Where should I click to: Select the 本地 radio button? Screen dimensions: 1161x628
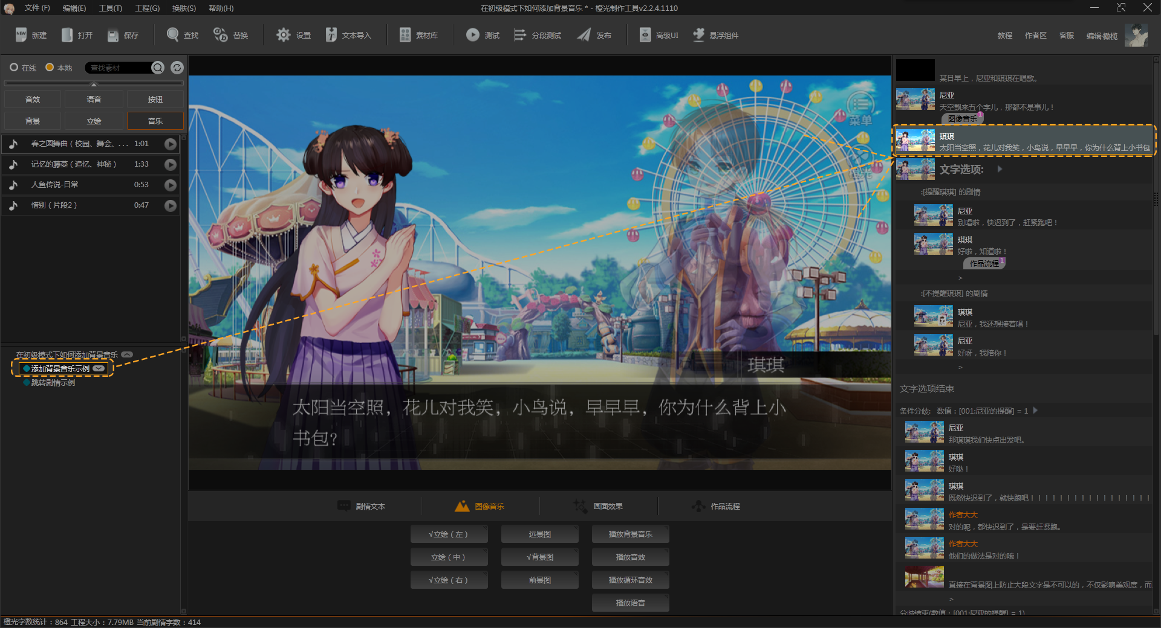pyautogui.click(x=50, y=68)
